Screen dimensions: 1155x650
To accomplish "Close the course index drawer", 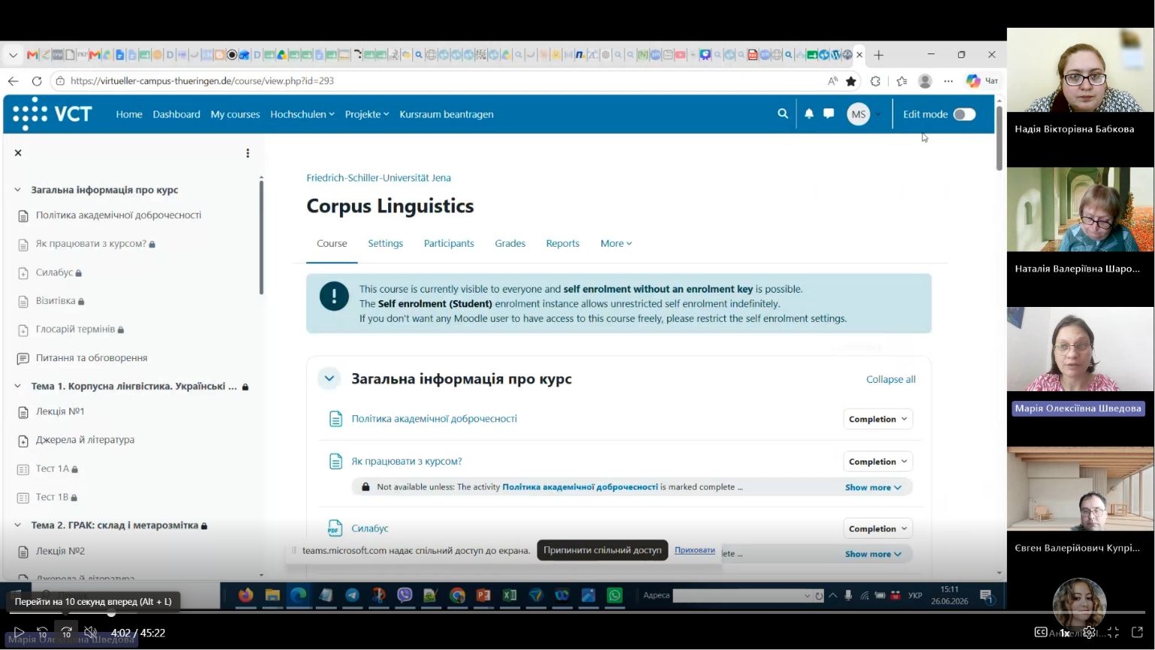I will (18, 153).
